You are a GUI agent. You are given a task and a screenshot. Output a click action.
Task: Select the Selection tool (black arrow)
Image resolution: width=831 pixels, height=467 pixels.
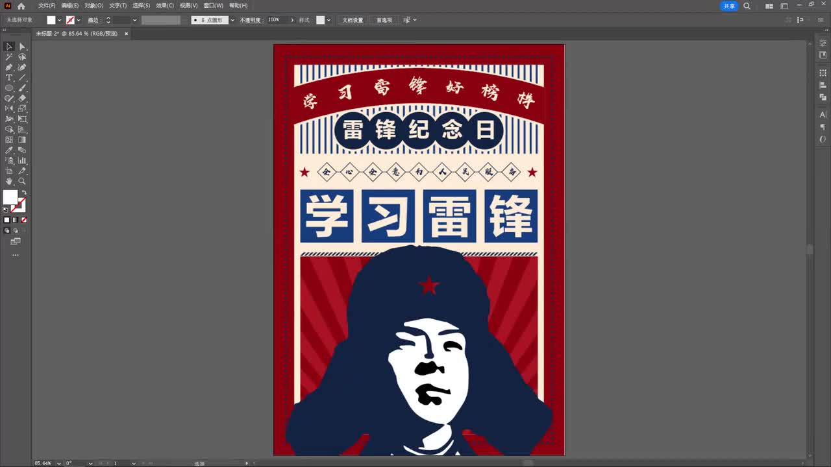[x=9, y=47]
